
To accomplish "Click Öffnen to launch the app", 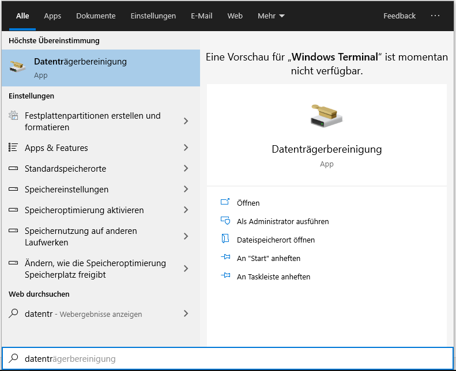I will point(248,203).
